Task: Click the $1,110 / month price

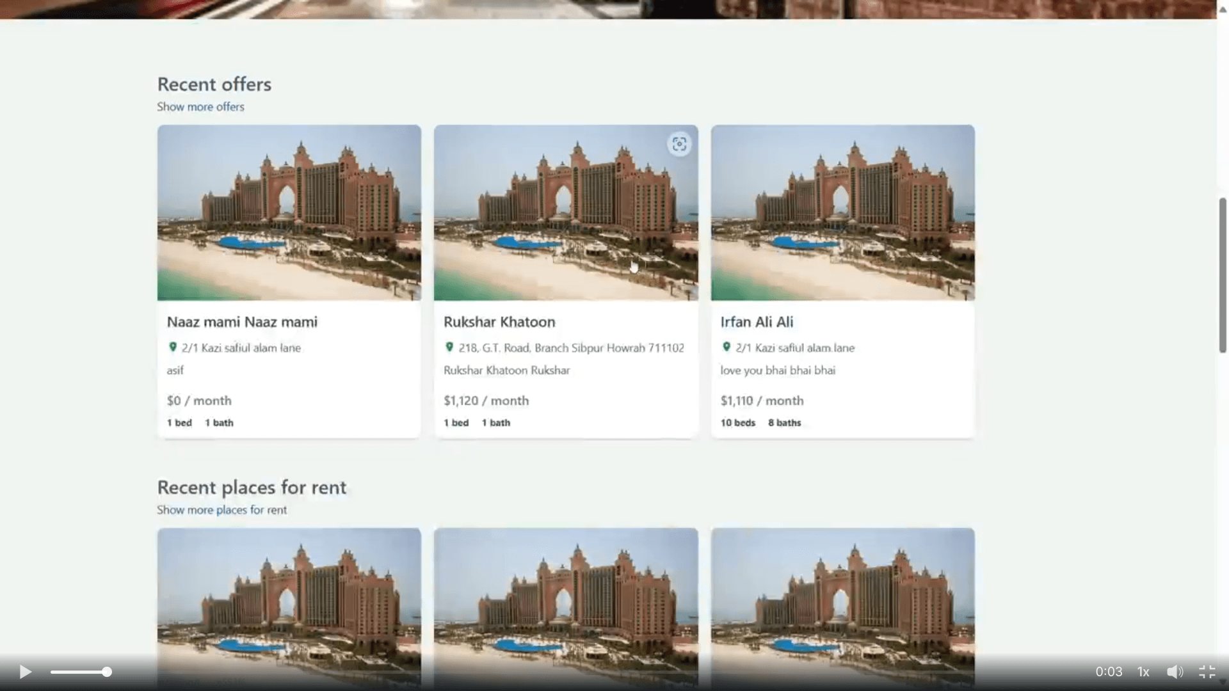Action: click(x=762, y=401)
